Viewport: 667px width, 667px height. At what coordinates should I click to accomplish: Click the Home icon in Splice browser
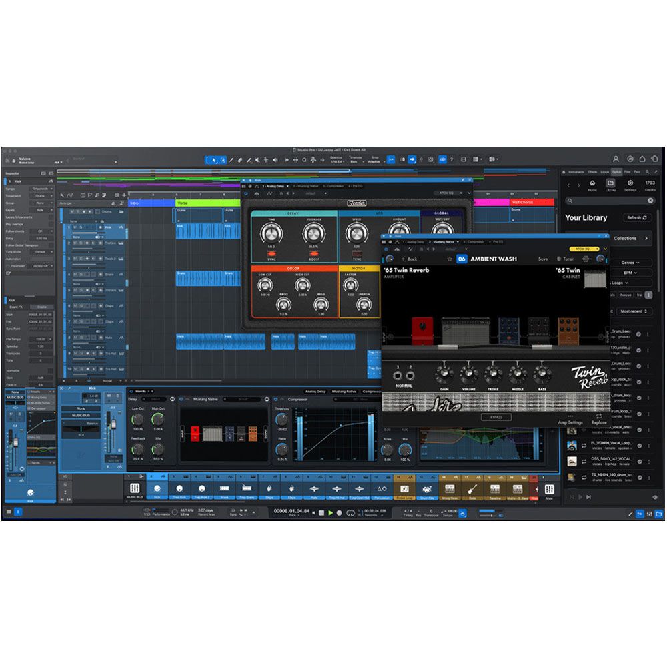tap(592, 183)
